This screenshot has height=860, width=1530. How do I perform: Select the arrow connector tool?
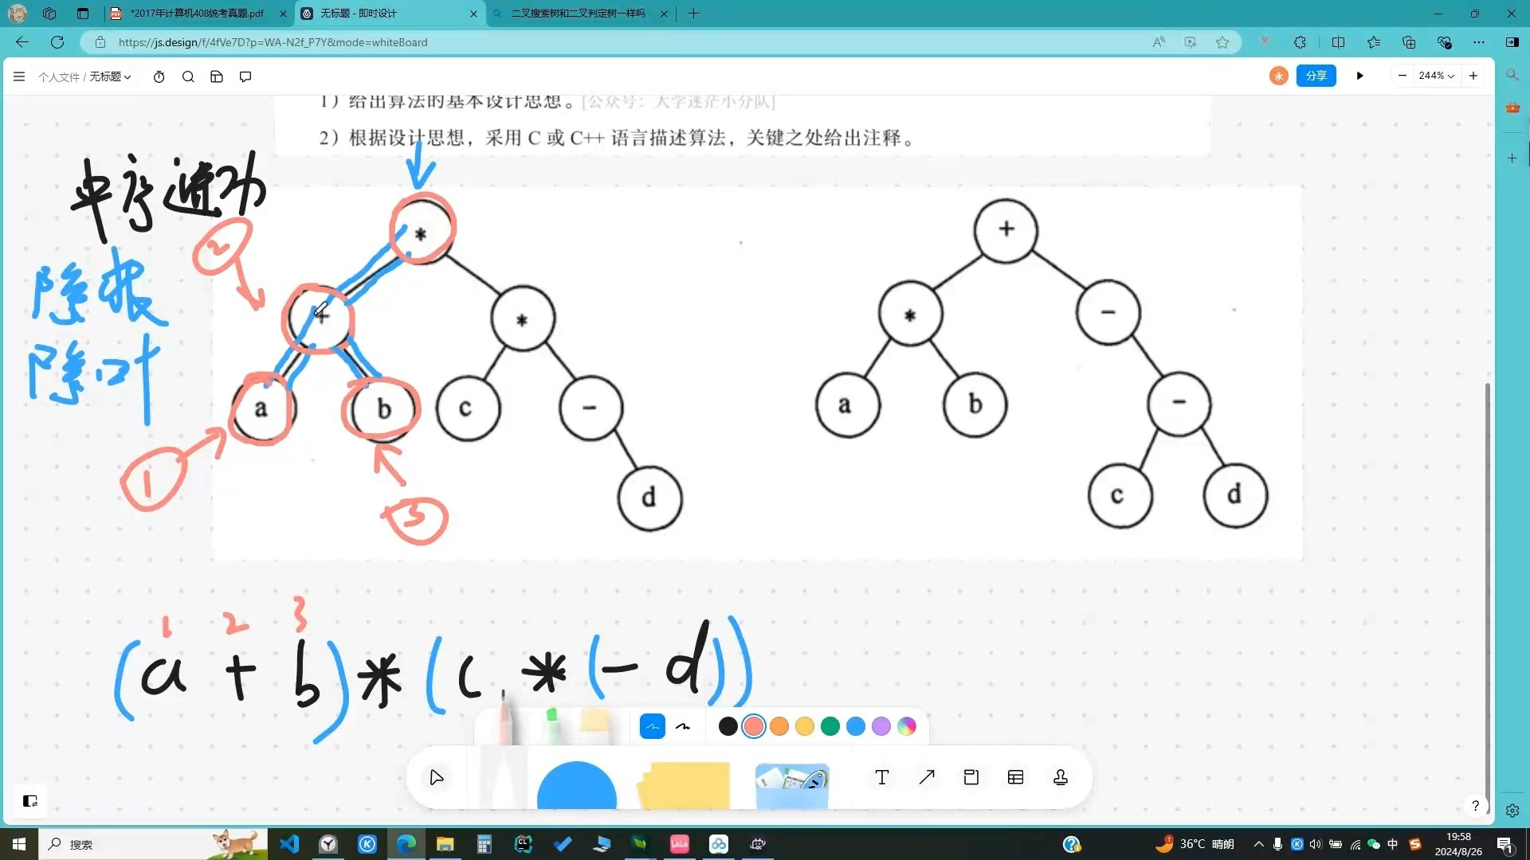point(926,778)
